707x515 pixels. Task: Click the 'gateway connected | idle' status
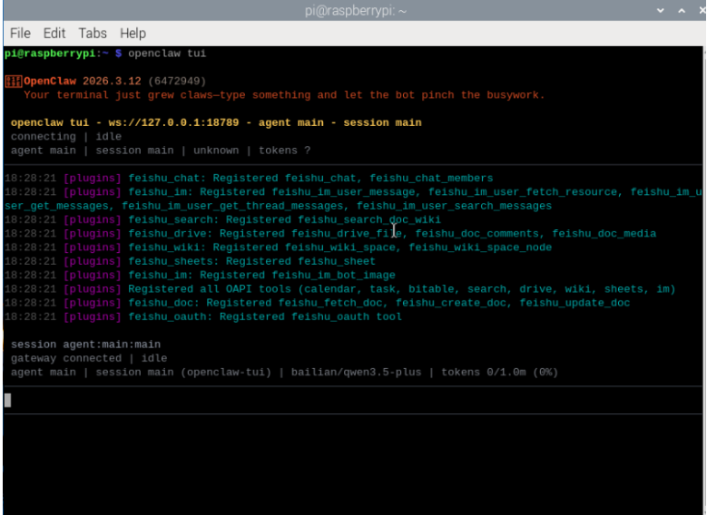[89, 359]
